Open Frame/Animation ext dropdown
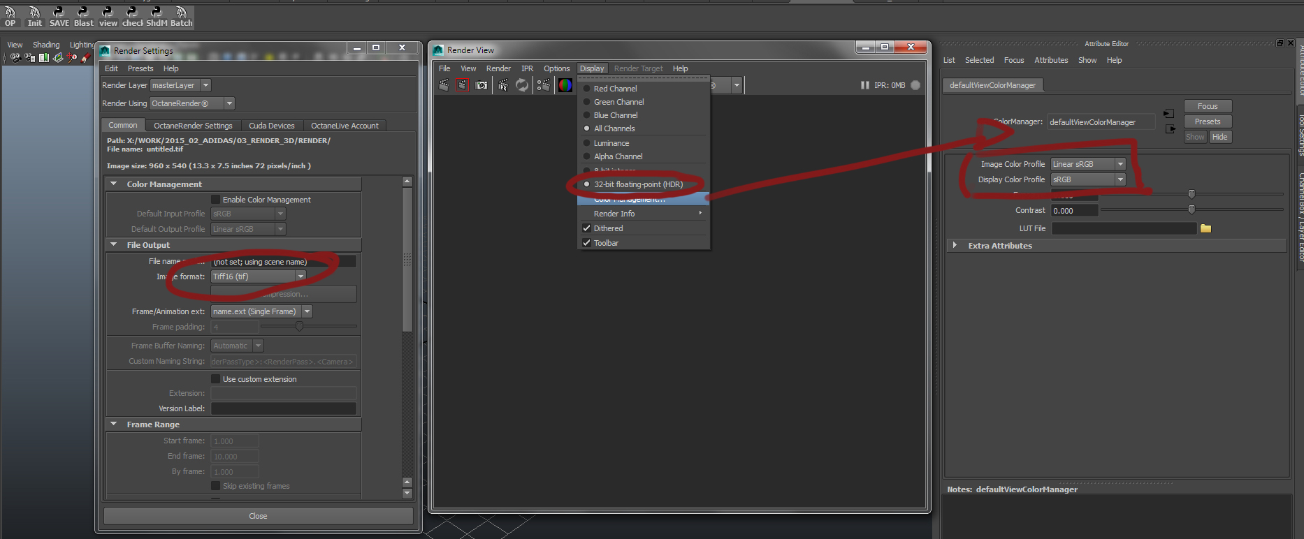Viewport: 1304px width, 539px height. tap(261, 311)
